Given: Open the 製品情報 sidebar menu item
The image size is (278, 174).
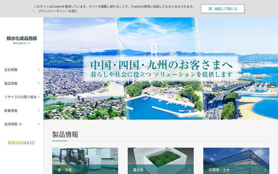Looking at the screenshot, I should click(x=22, y=83).
